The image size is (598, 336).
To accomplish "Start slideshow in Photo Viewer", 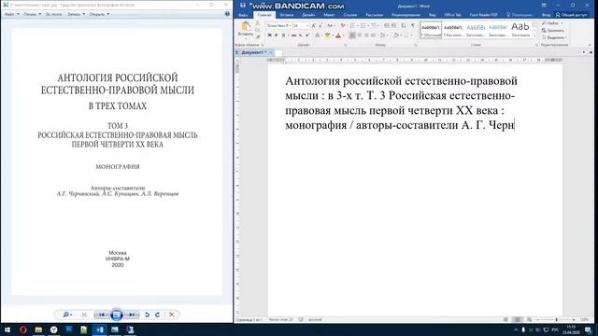I will point(117,315).
